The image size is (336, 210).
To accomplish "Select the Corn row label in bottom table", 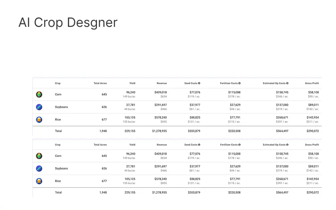I will tap(58, 156).
